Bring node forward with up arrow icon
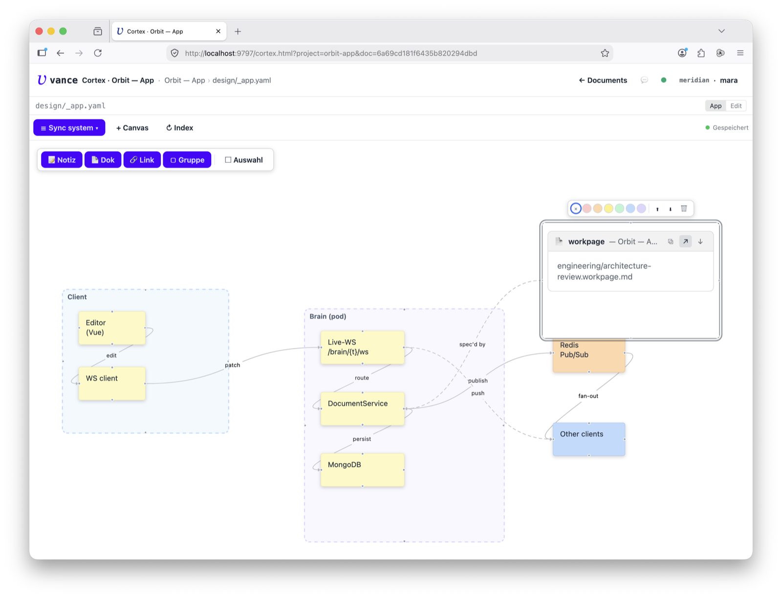The width and height of the screenshot is (782, 598). tap(657, 209)
